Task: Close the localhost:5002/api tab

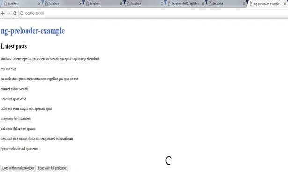Action: click(x=203, y=4)
